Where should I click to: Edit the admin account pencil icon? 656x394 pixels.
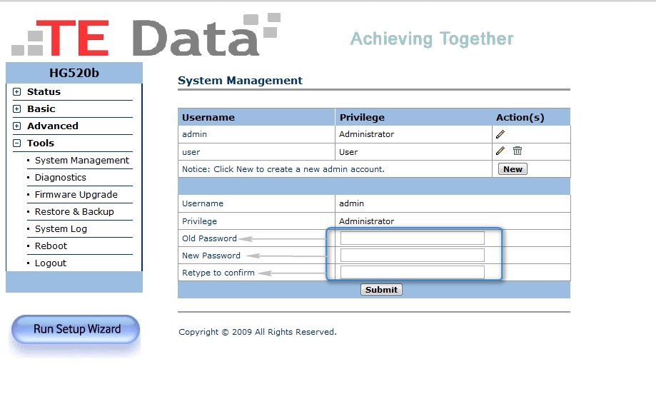tap(500, 133)
